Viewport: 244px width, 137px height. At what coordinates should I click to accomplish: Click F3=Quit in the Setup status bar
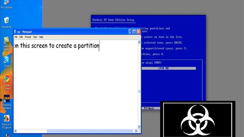pos(149,108)
